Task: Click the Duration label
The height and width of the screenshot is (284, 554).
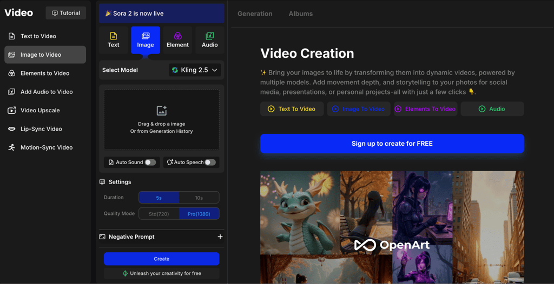Action: tap(114, 197)
